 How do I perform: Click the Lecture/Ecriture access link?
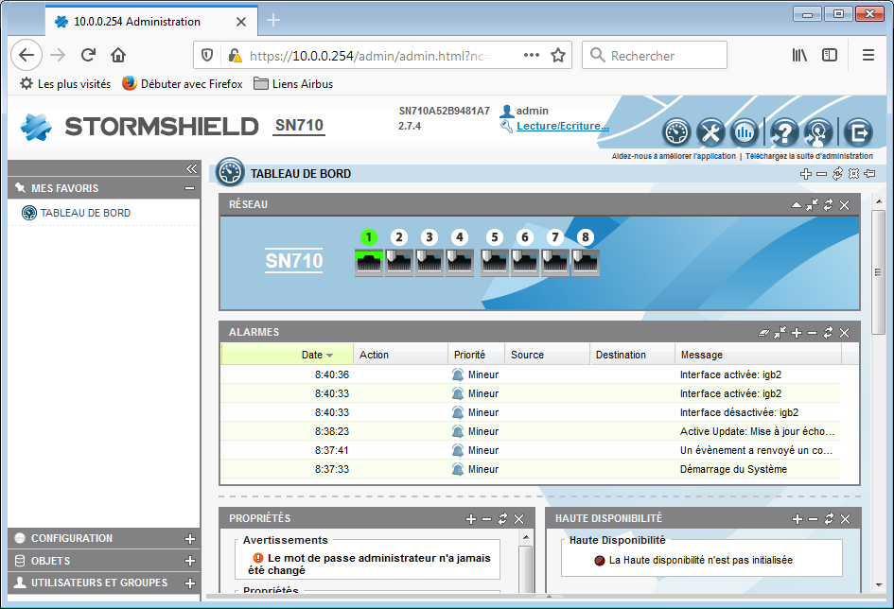(562, 126)
